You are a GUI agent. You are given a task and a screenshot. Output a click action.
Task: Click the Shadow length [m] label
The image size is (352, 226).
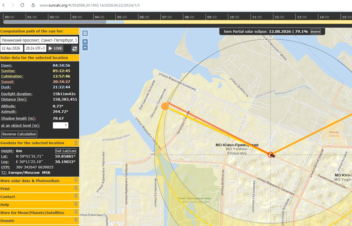[x=19, y=118]
